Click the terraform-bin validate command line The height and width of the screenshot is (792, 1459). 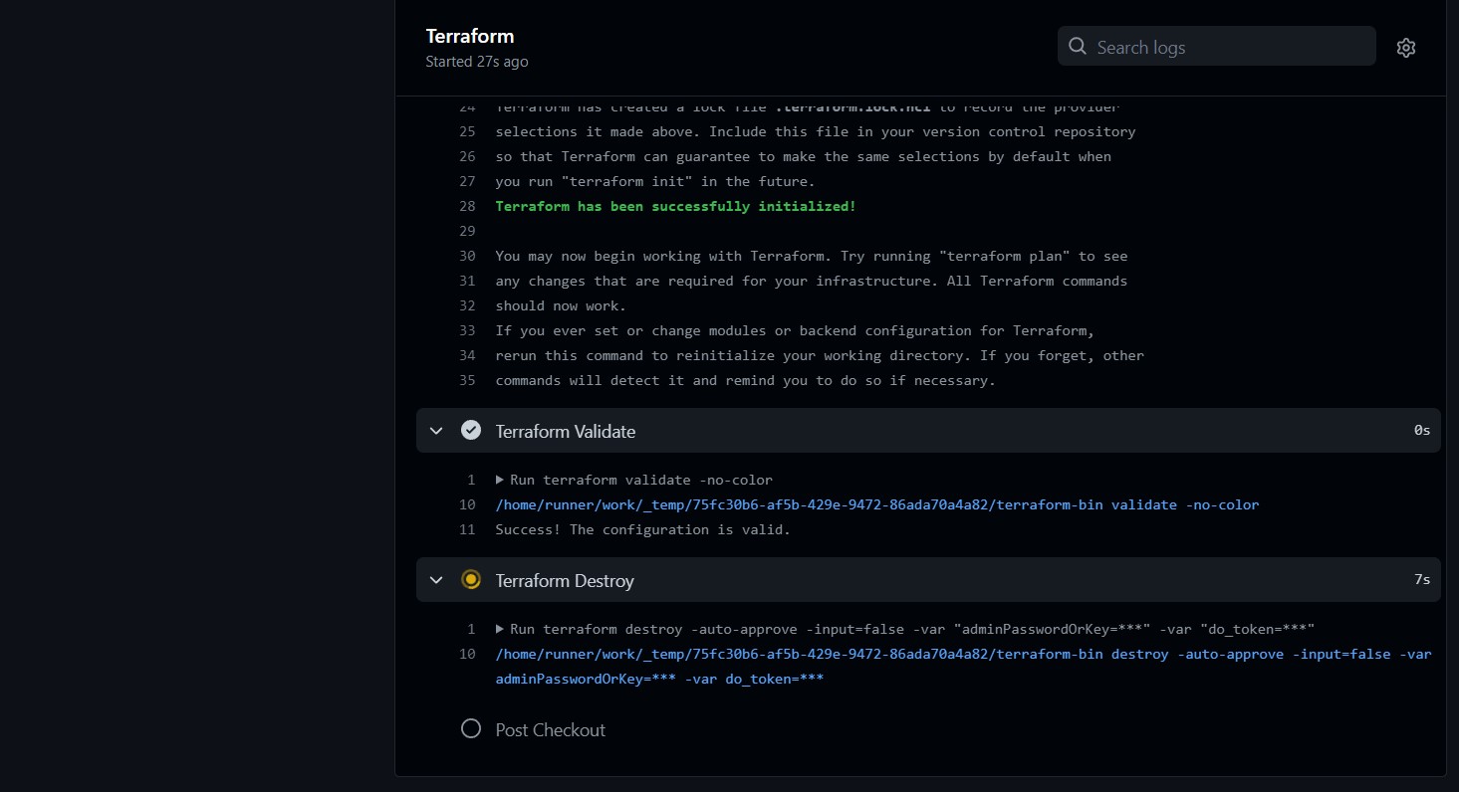pos(877,504)
